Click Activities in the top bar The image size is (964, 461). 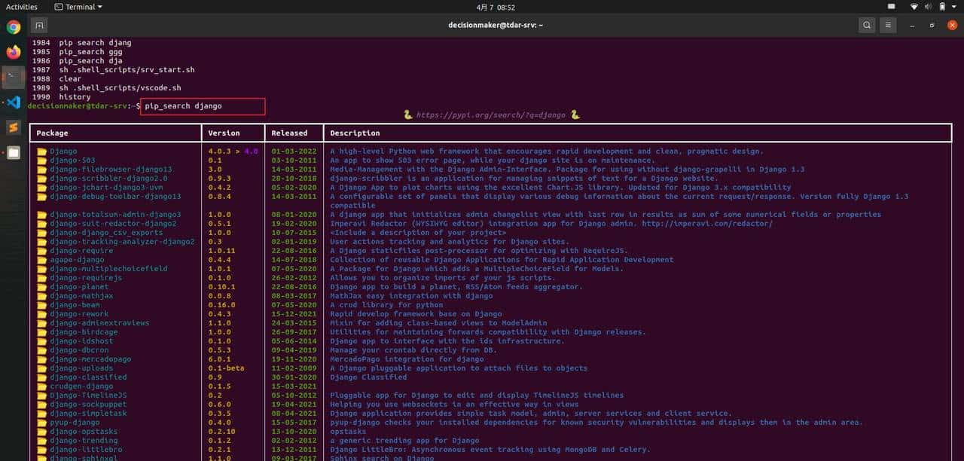tap(21, 7)
